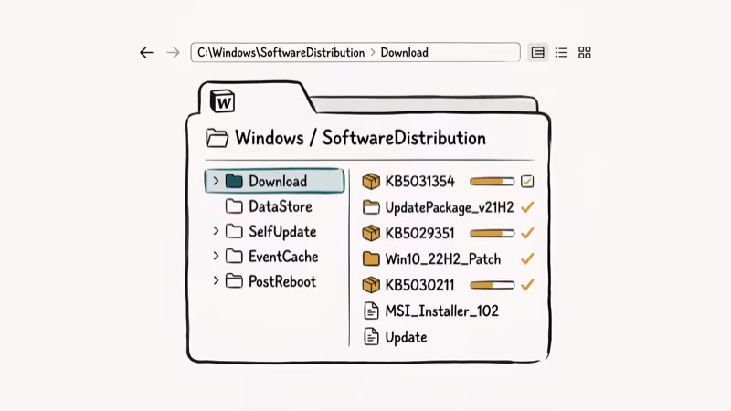Switch to grid tiles view icon
This screenshot has height=411, width=731.
(x=585, y=53)
